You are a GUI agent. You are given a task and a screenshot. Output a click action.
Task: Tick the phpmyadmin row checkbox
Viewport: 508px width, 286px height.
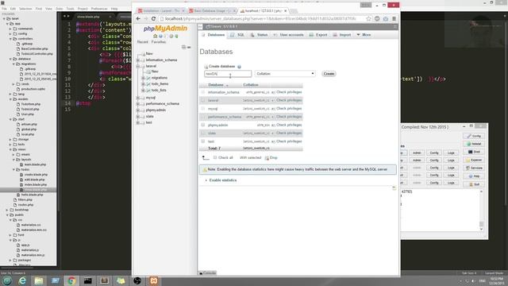pos(203,125)
